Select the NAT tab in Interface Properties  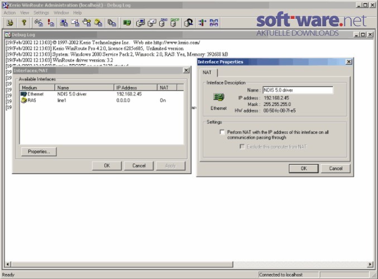coord(207,73)
